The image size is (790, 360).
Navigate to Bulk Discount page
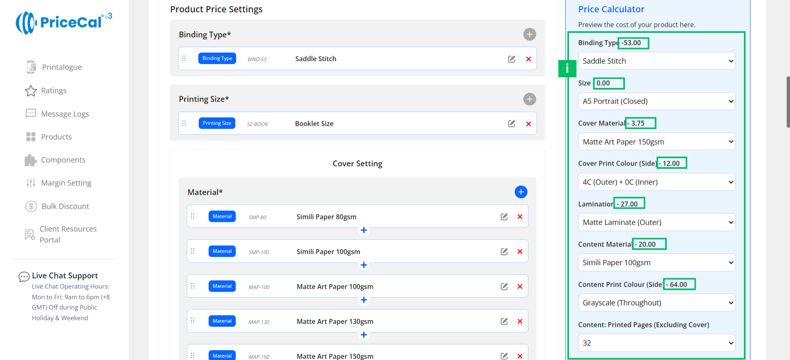(x=65, y=206)
